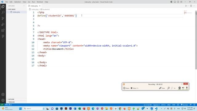Open Visual Studio Code taskbar icon
This screenshot has height=111, width=197.
point(156,109)
